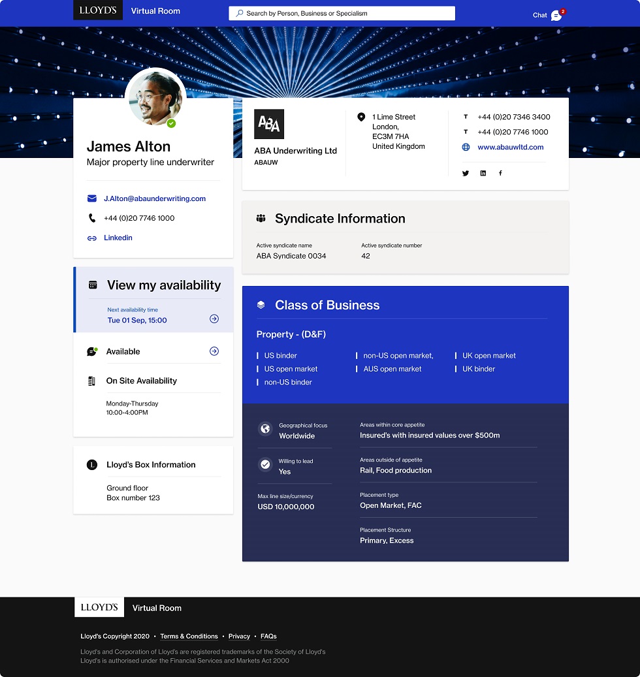Click the Open Market, FAC placement type
Image resolution: width=640 pixels, height=677 pixels.
coord(391,505)
